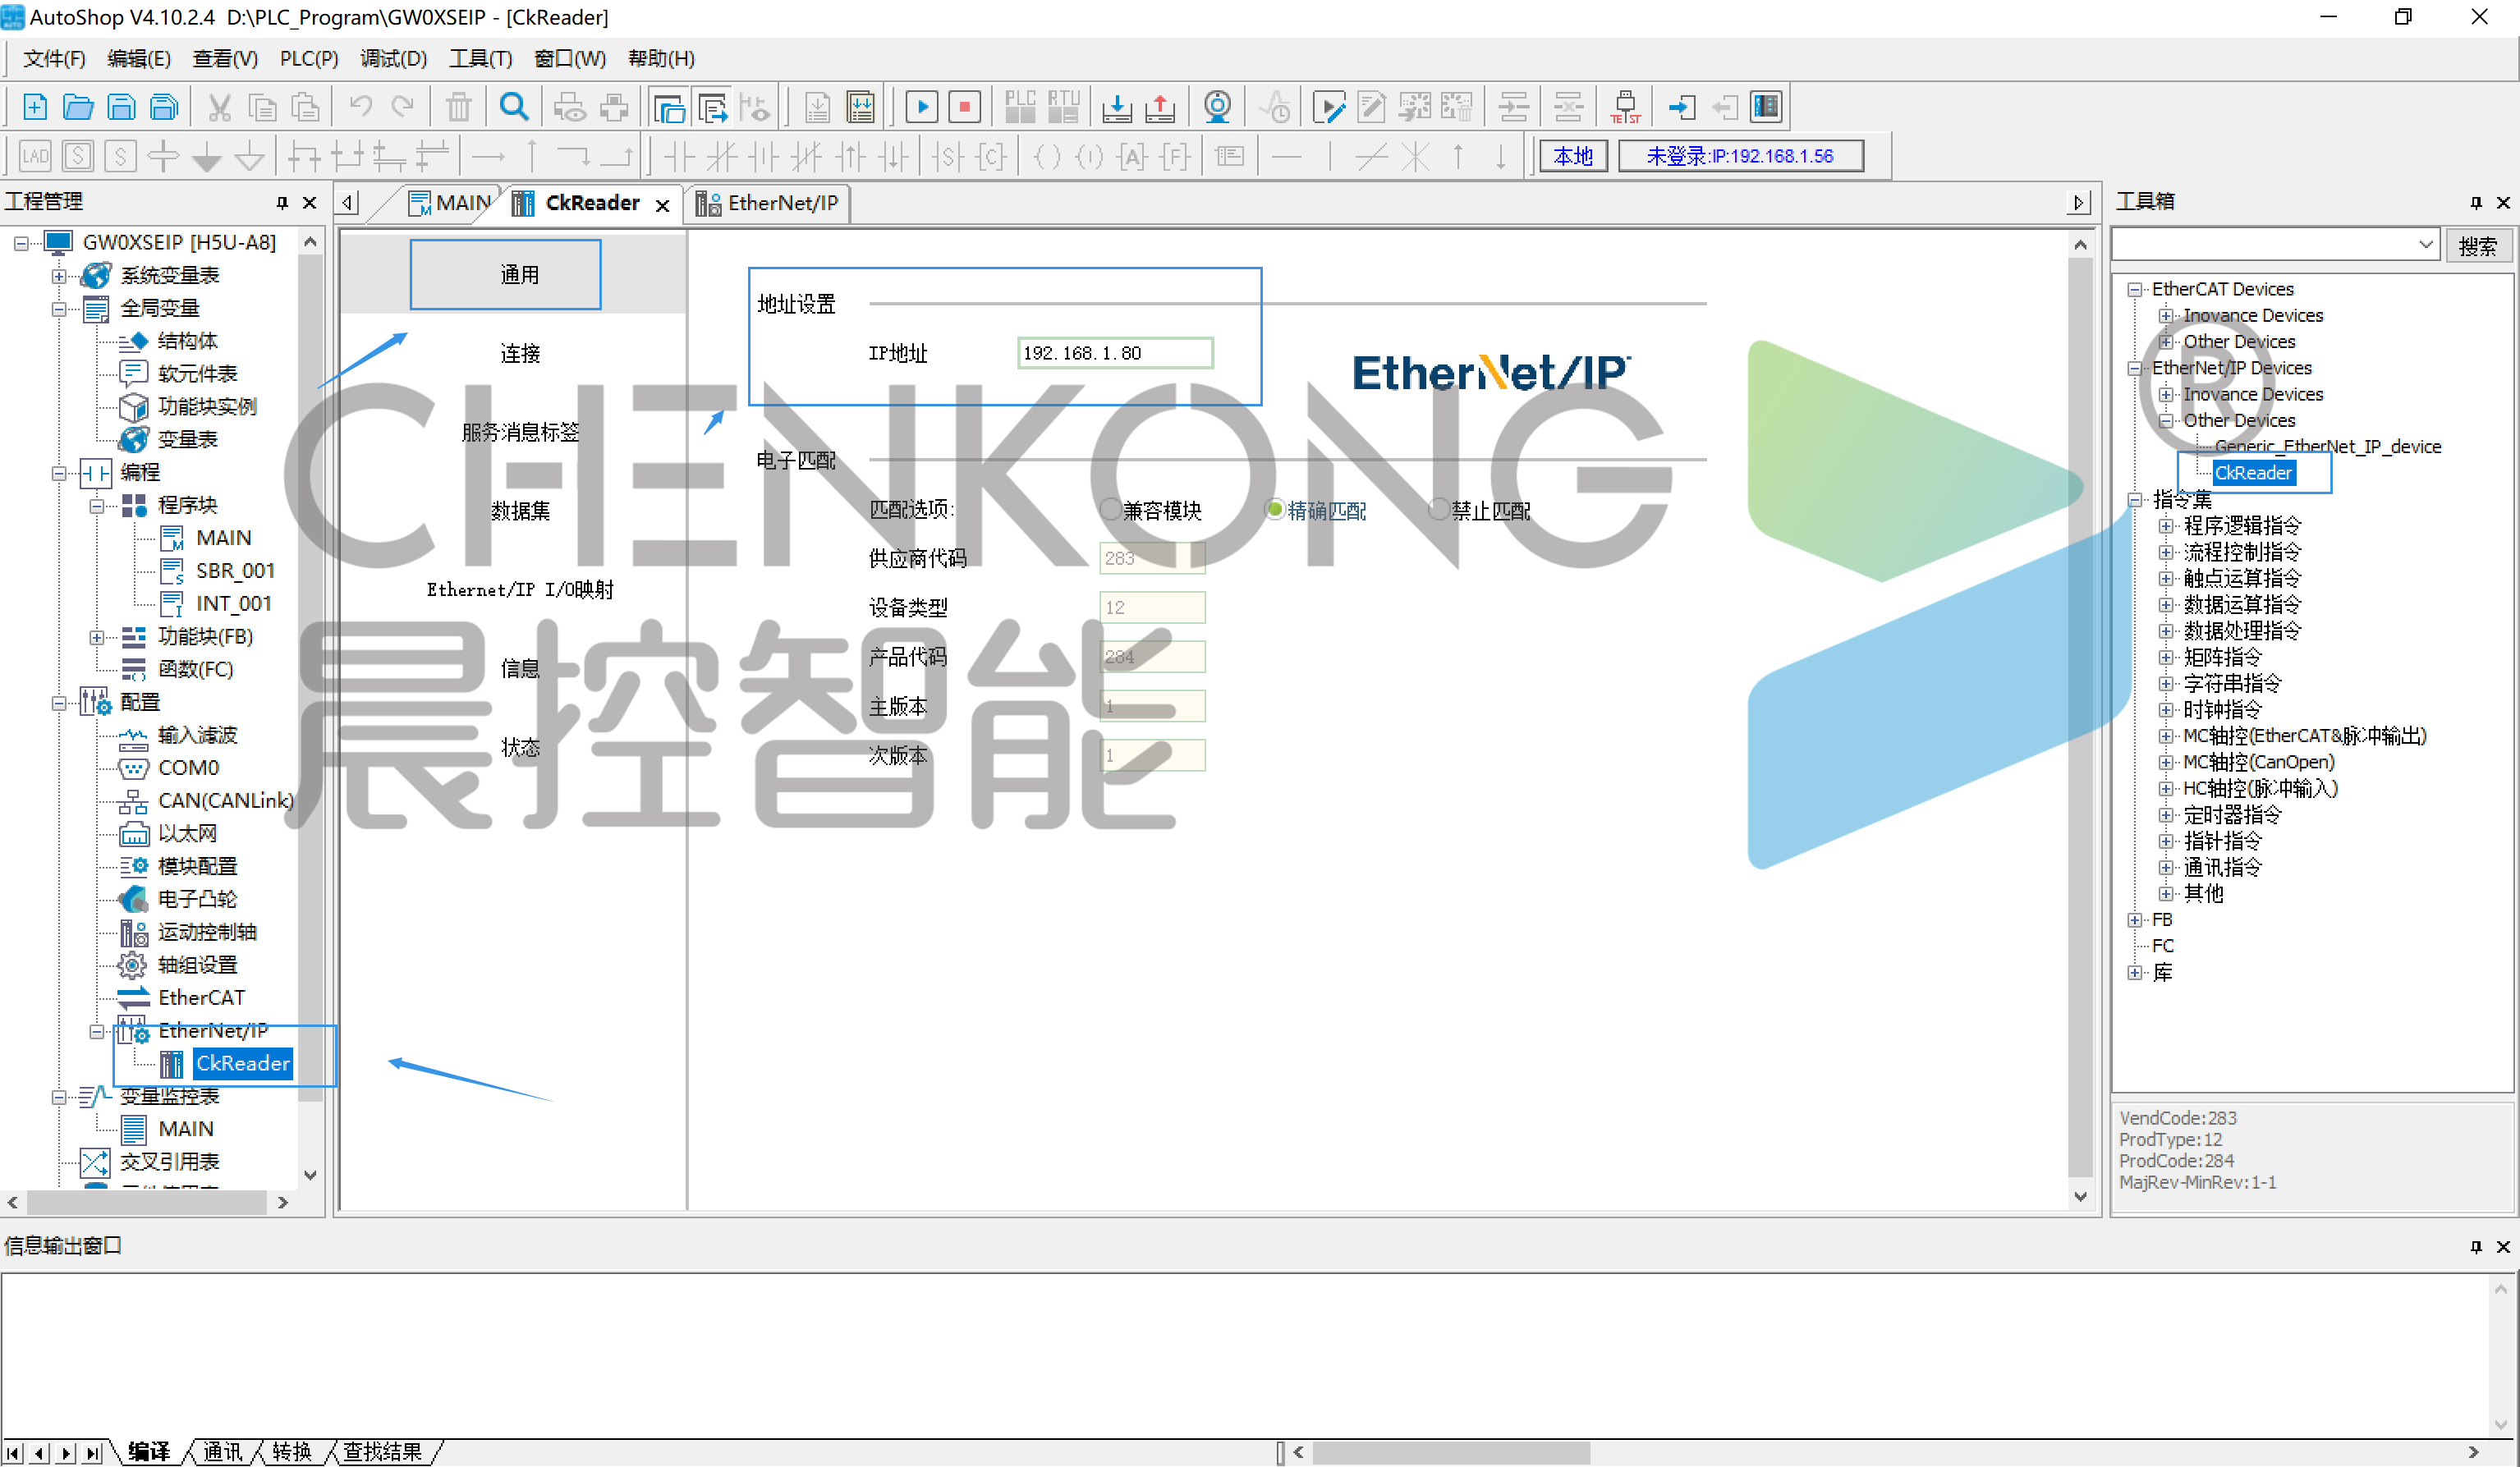Click the Monitor webcam-style icon
This screenshot has width=2520, height=1467.
coord(1217,107)
